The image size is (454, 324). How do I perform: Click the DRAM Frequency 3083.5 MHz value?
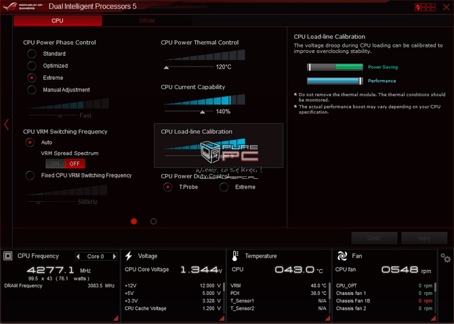[x=101, y=286]
